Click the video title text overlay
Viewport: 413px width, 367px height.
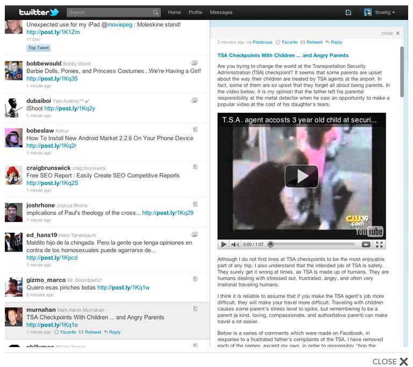point(299,120)
